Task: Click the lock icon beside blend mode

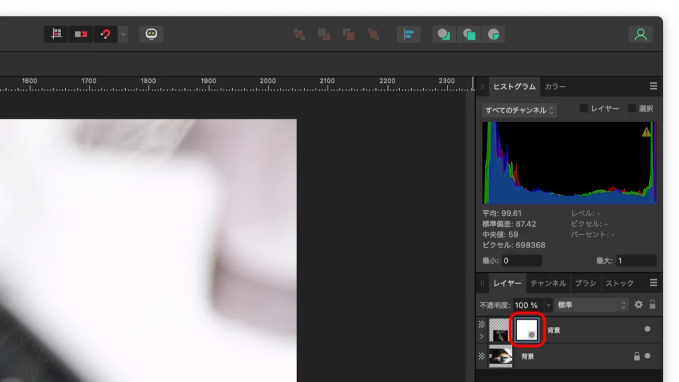Action: (x=652, y=305)
